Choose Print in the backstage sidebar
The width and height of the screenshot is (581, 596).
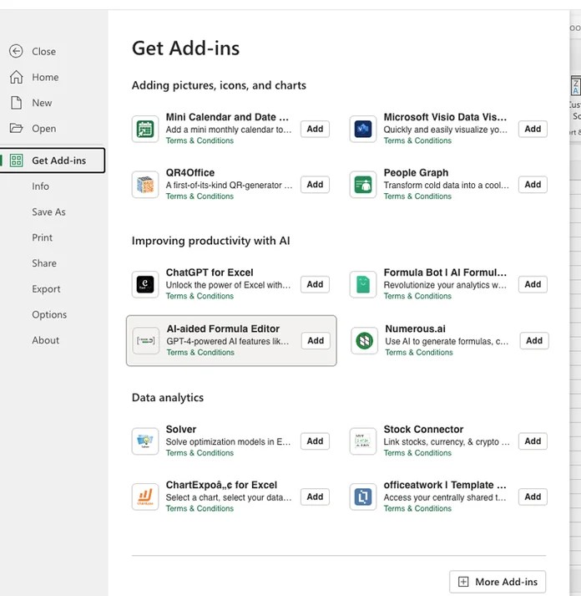(x=43, y=237)
